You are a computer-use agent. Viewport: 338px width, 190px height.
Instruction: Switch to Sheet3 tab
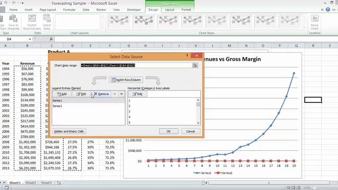(x=46, y=183)
